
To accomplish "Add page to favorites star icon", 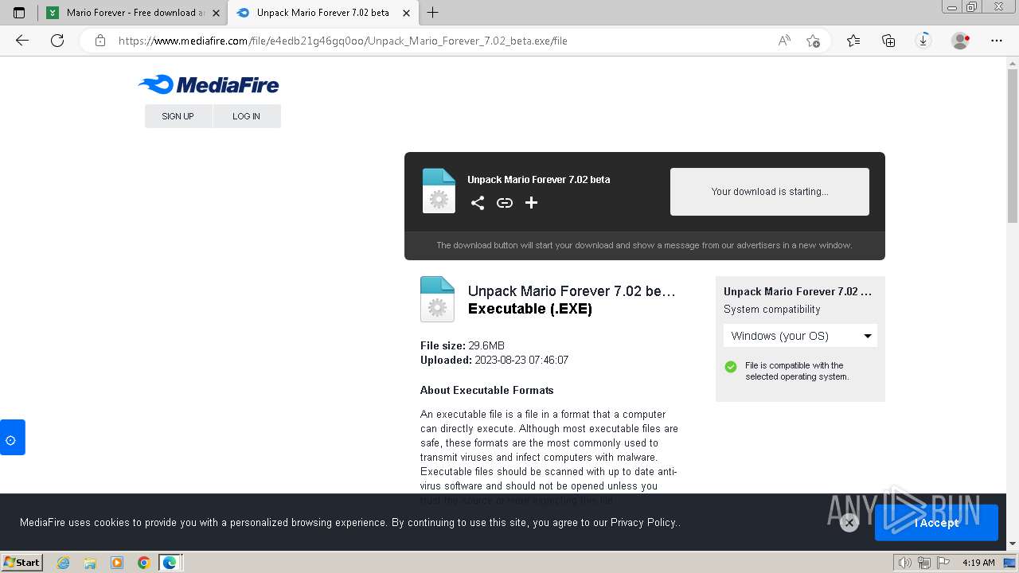I will pyautogui.click(x=813, y=41).
